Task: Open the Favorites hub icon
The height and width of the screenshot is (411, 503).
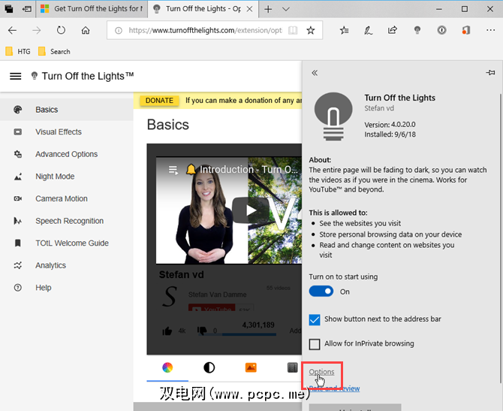Action: 344,31
